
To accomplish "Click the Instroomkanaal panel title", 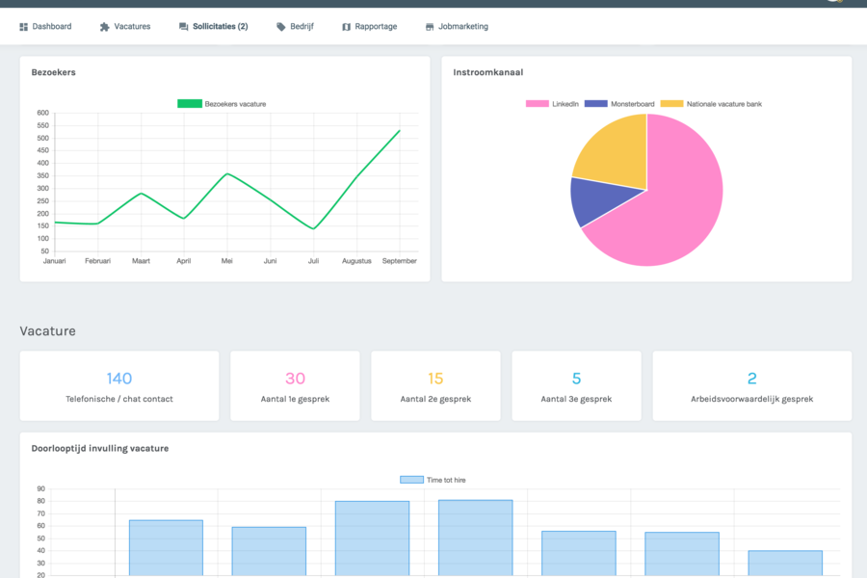I will pos(488,72).
